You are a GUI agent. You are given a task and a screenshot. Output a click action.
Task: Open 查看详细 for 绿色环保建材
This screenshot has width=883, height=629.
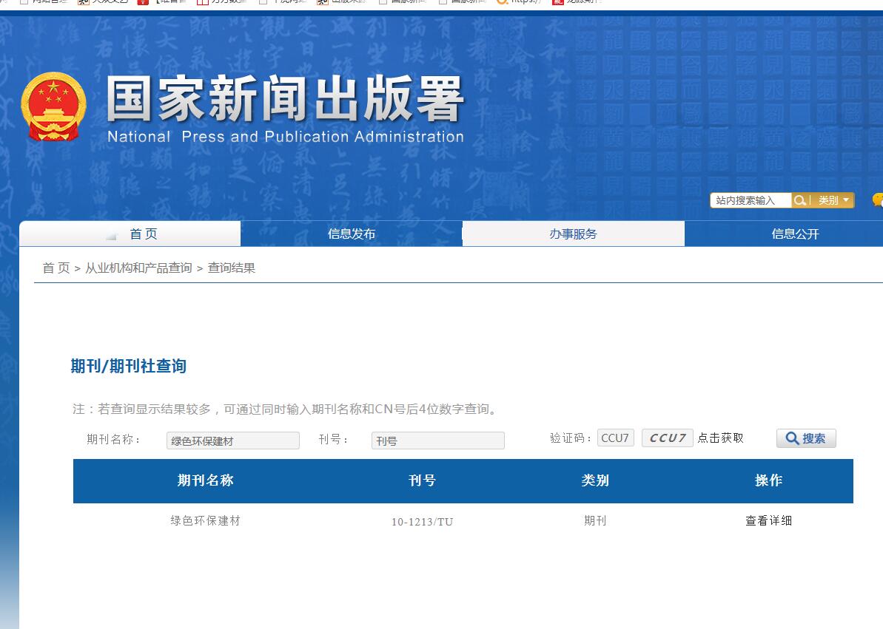pos(768,521)
